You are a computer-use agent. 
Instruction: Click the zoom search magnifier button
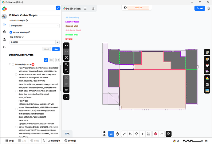(66, 71)
